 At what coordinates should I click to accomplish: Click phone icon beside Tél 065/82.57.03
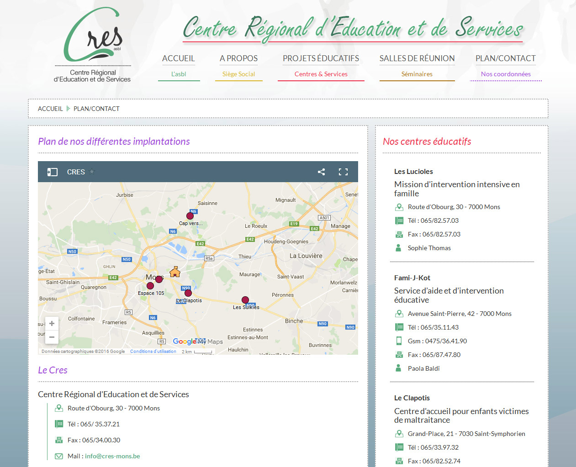pos(399,220)
